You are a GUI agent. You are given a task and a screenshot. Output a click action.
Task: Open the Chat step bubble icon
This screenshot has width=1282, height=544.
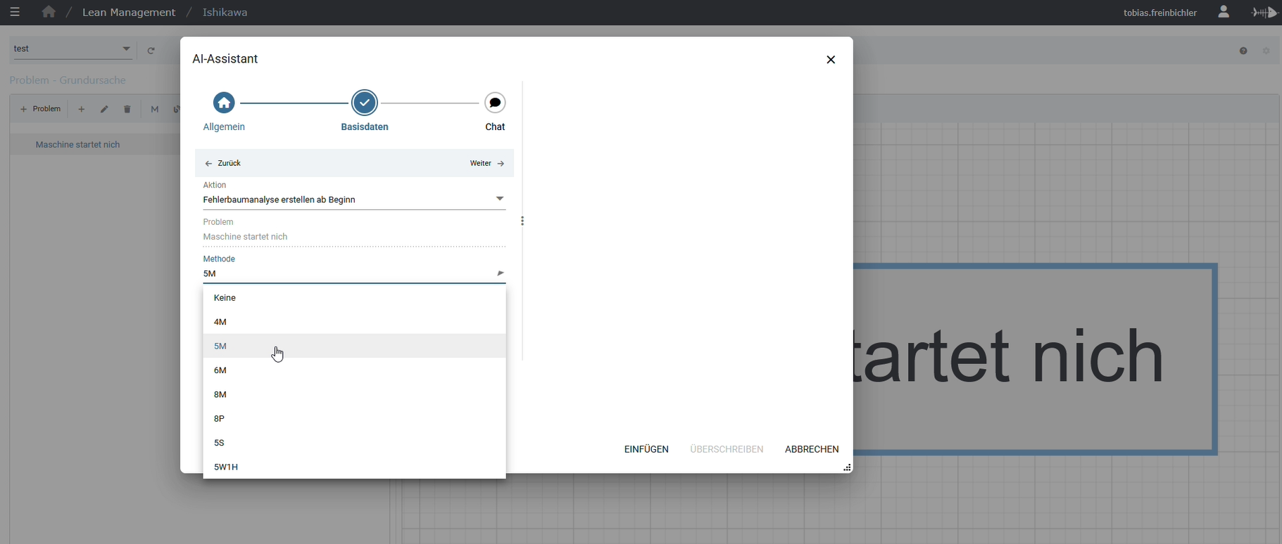click(495, 103)
